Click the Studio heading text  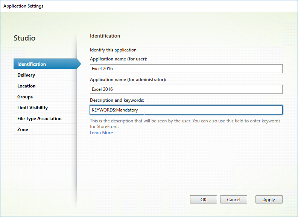(24, 38)
